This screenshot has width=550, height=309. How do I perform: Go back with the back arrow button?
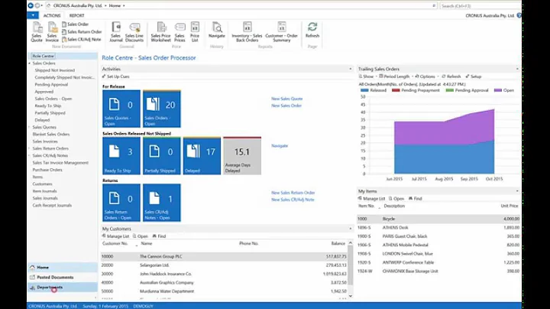coord(31,5)
